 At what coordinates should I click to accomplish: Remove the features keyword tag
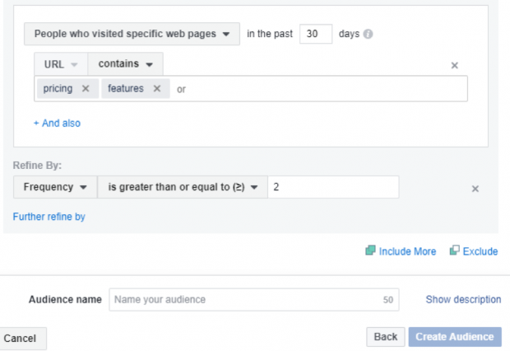point(156,88)
